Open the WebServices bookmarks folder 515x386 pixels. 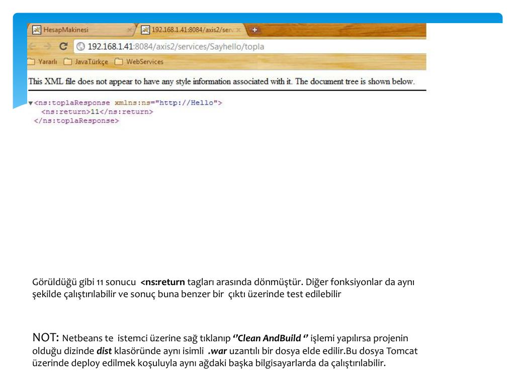(139, 62)
